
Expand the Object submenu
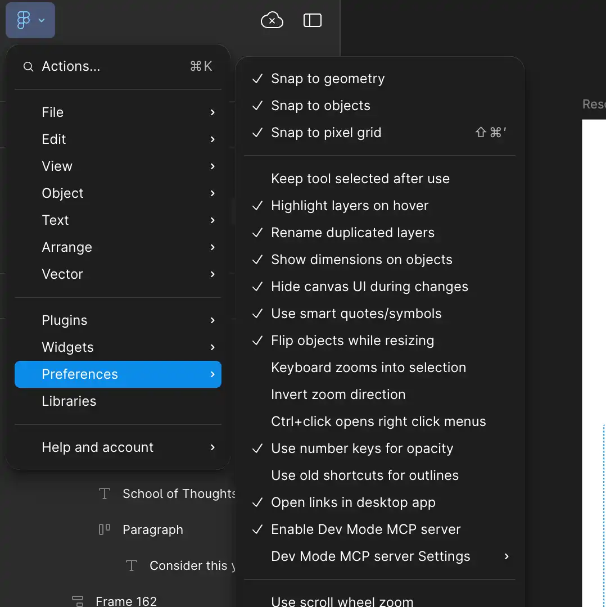click(118, 193)
